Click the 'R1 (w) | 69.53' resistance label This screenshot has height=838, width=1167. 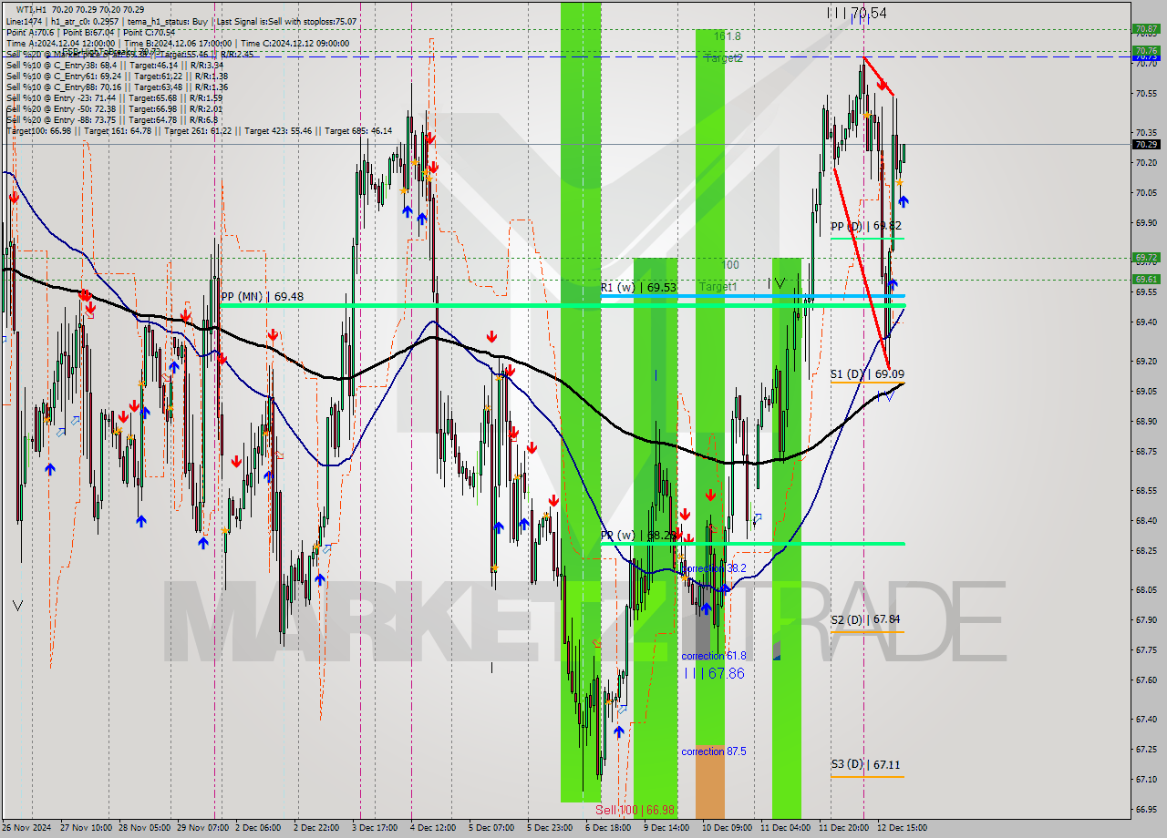pos(640,287)
